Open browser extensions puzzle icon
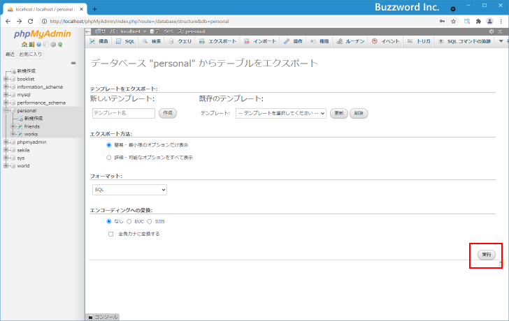This screenshot has width=509, height=321. tap(478, 22)
